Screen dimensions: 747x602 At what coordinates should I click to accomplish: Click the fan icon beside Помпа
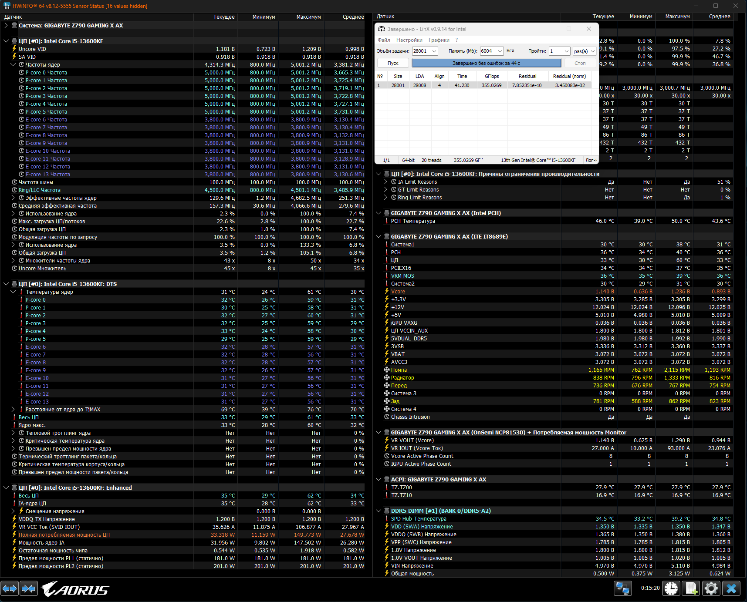387,370
